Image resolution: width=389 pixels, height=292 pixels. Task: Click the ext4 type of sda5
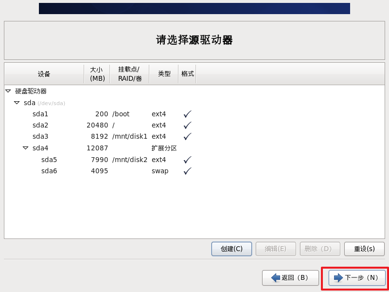pyautogui.click(x=159, y=160)
